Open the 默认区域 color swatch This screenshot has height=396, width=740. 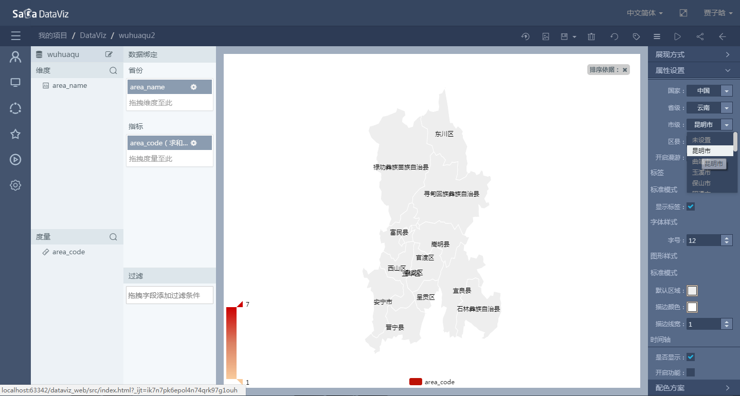click(x=692, y=291)
